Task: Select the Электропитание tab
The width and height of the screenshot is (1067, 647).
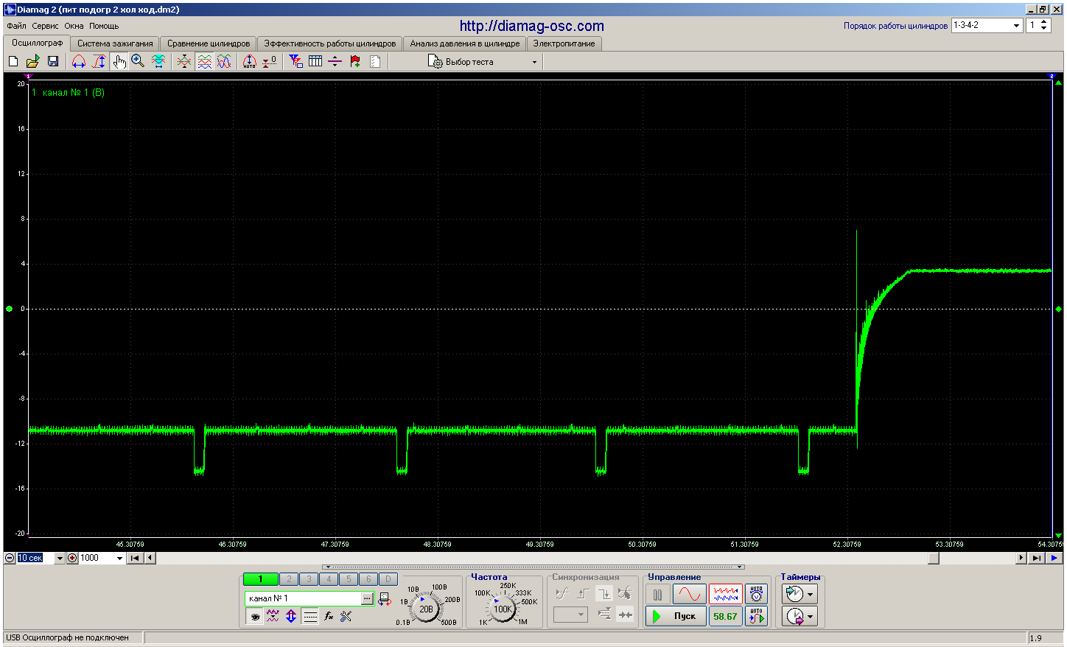Action: point(564,43)
